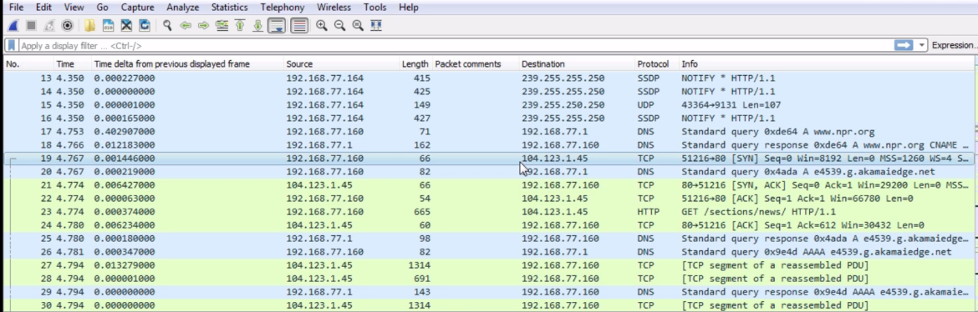This screenshot has width=978, height=312.
Task: Select packet 13 SSDP NOTIFY row
Action: click(488, 78)
